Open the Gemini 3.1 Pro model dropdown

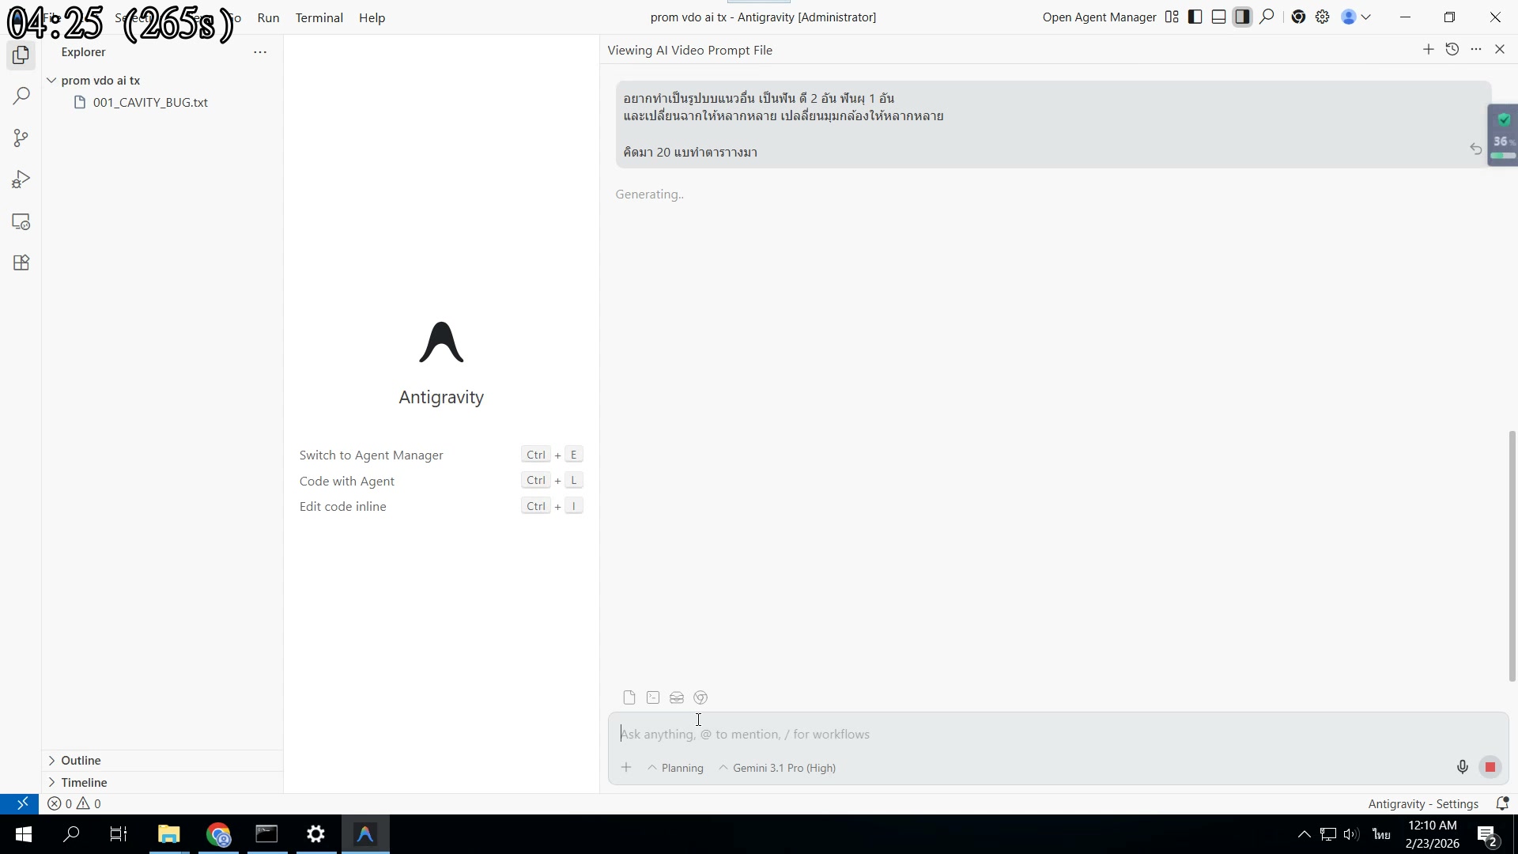coord(783,768)
